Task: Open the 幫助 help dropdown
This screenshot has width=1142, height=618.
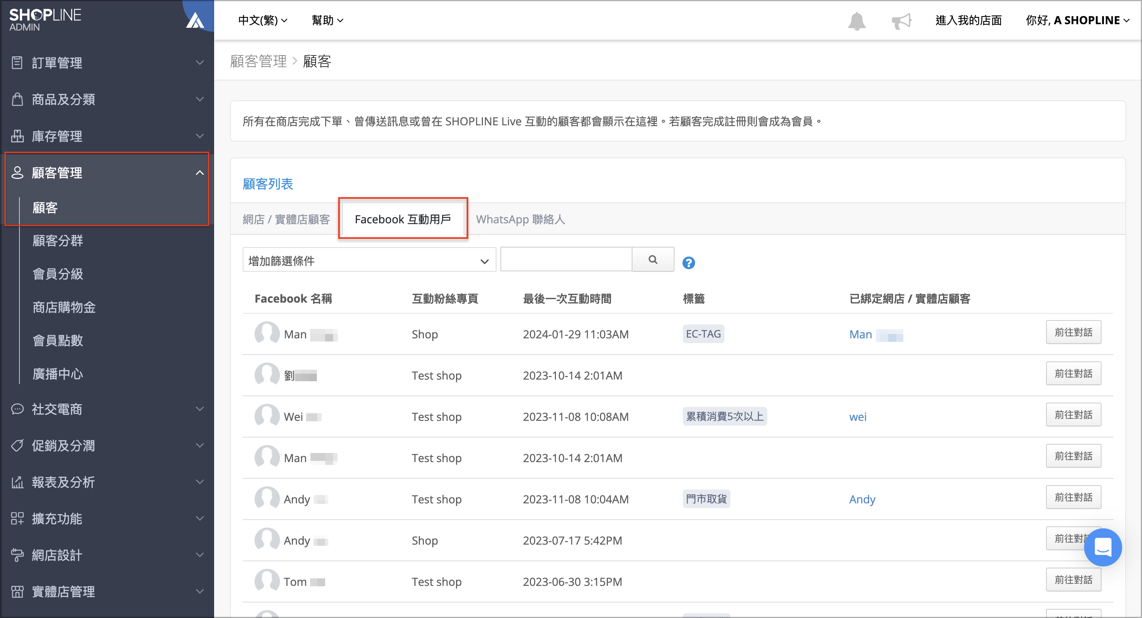Action: [327, 20]
